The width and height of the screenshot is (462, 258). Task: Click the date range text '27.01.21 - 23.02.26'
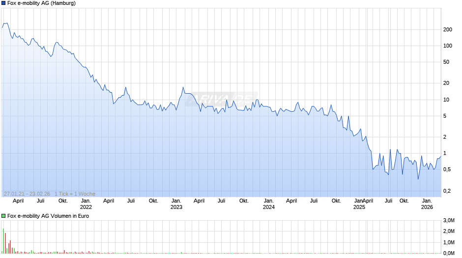27,194
